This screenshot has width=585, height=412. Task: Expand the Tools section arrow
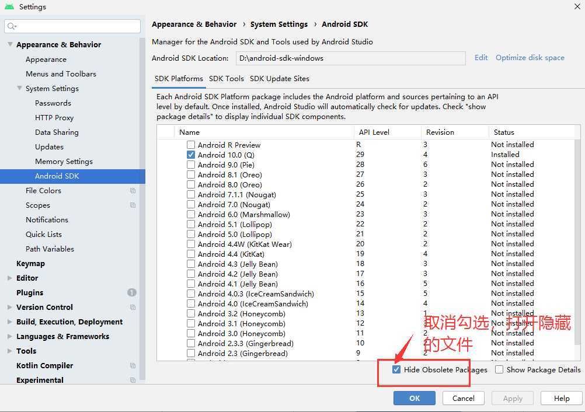[x=10, y=351]
